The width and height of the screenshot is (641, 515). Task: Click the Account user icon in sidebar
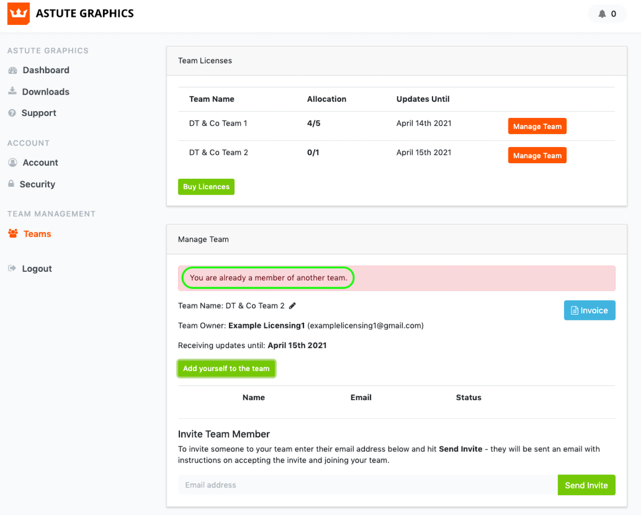[x=13, y=163]
